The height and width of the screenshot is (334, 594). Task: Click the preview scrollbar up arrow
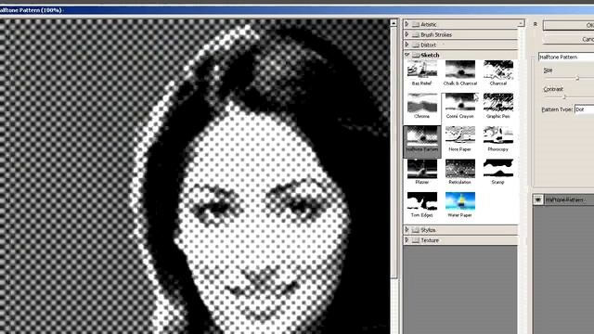click(x=394, y=23)
